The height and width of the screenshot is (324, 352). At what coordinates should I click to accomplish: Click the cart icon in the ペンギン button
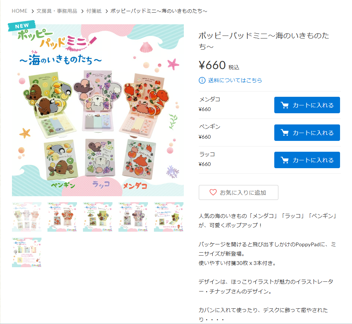point(285,133)
